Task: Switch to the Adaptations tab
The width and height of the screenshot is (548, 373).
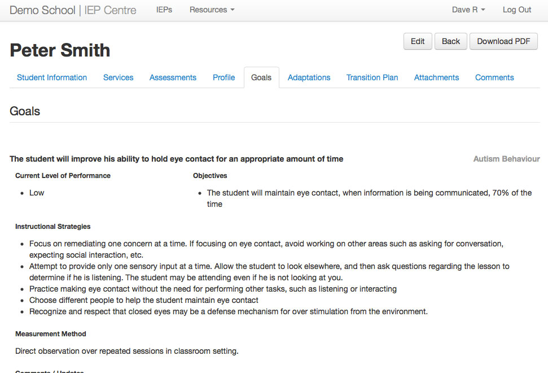Action: (x=309, y=77)
